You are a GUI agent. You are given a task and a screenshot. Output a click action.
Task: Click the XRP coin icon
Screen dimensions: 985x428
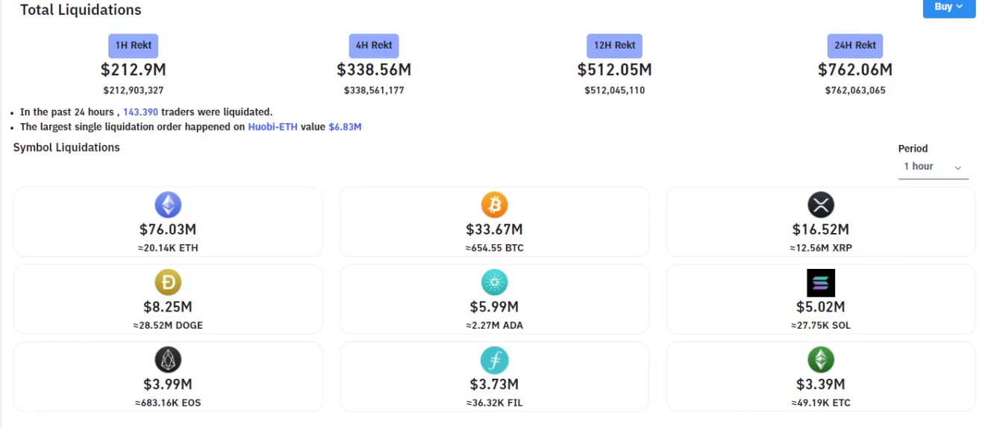(820, 205)
